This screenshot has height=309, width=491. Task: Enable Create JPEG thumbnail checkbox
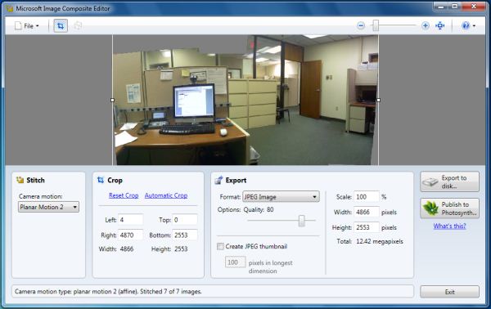220,246
